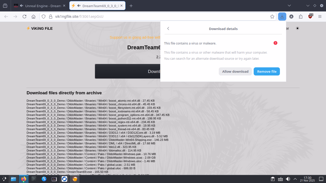This screenshot has height=183, width=326.
Task: Click the DirectML.dll file entry
Action: tap(91, 143)
